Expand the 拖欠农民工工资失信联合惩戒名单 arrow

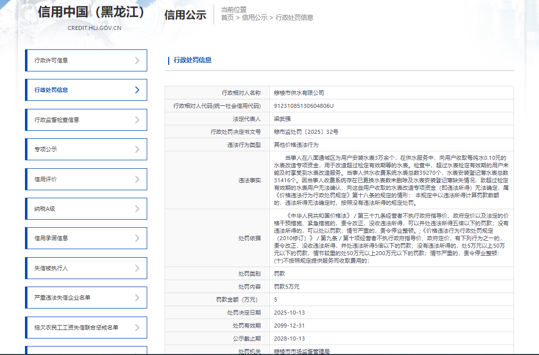137,328
